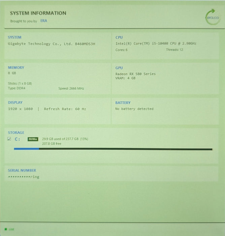This screenshot has height=236, width=225.
Task: Click the SYSTEM section heading
Action: pyautogui.click(x=14, y=37)
